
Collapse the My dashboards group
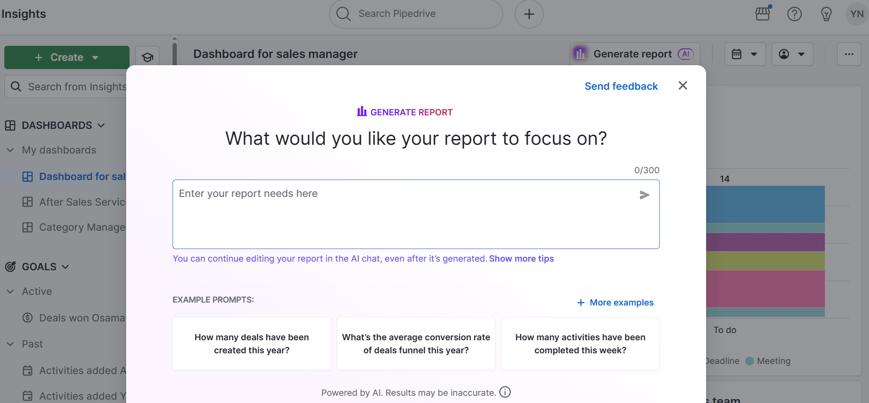coord(10,150)
